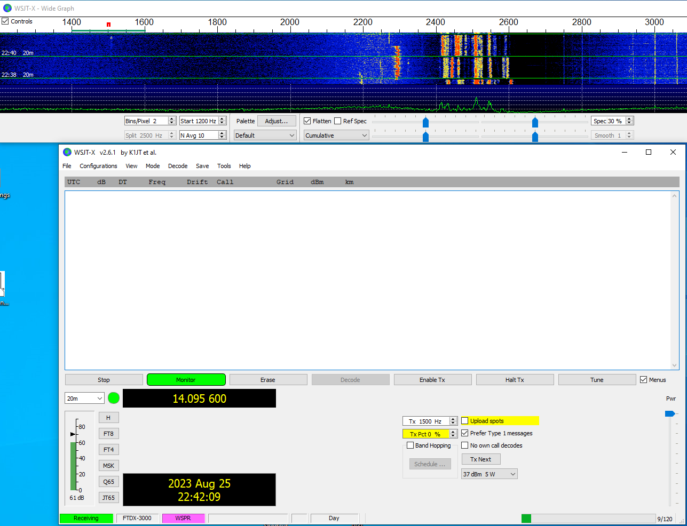The height and width of the screenshot is (526, 687).
Task: Open the Decode menu
Action: tap(178, 166)
